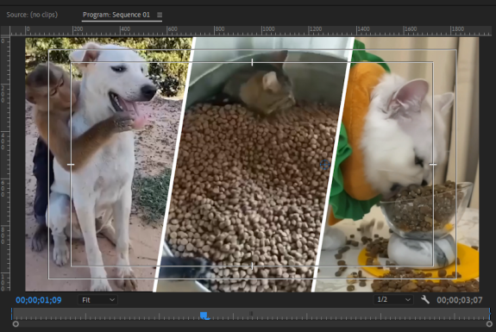The width and height of the screenshot is (496, 332).
Task: Click the left zoom scroll bar handle
Action: pyautogui.click(x=16, y=323)
